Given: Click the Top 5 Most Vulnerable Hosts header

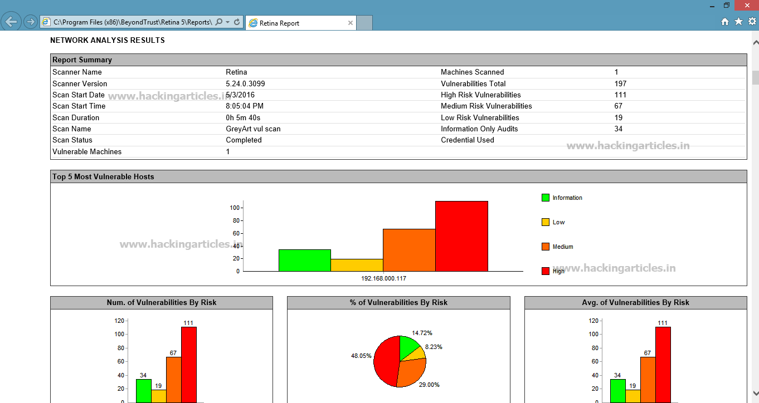Looking at the screenshot, I should point(398,177).
